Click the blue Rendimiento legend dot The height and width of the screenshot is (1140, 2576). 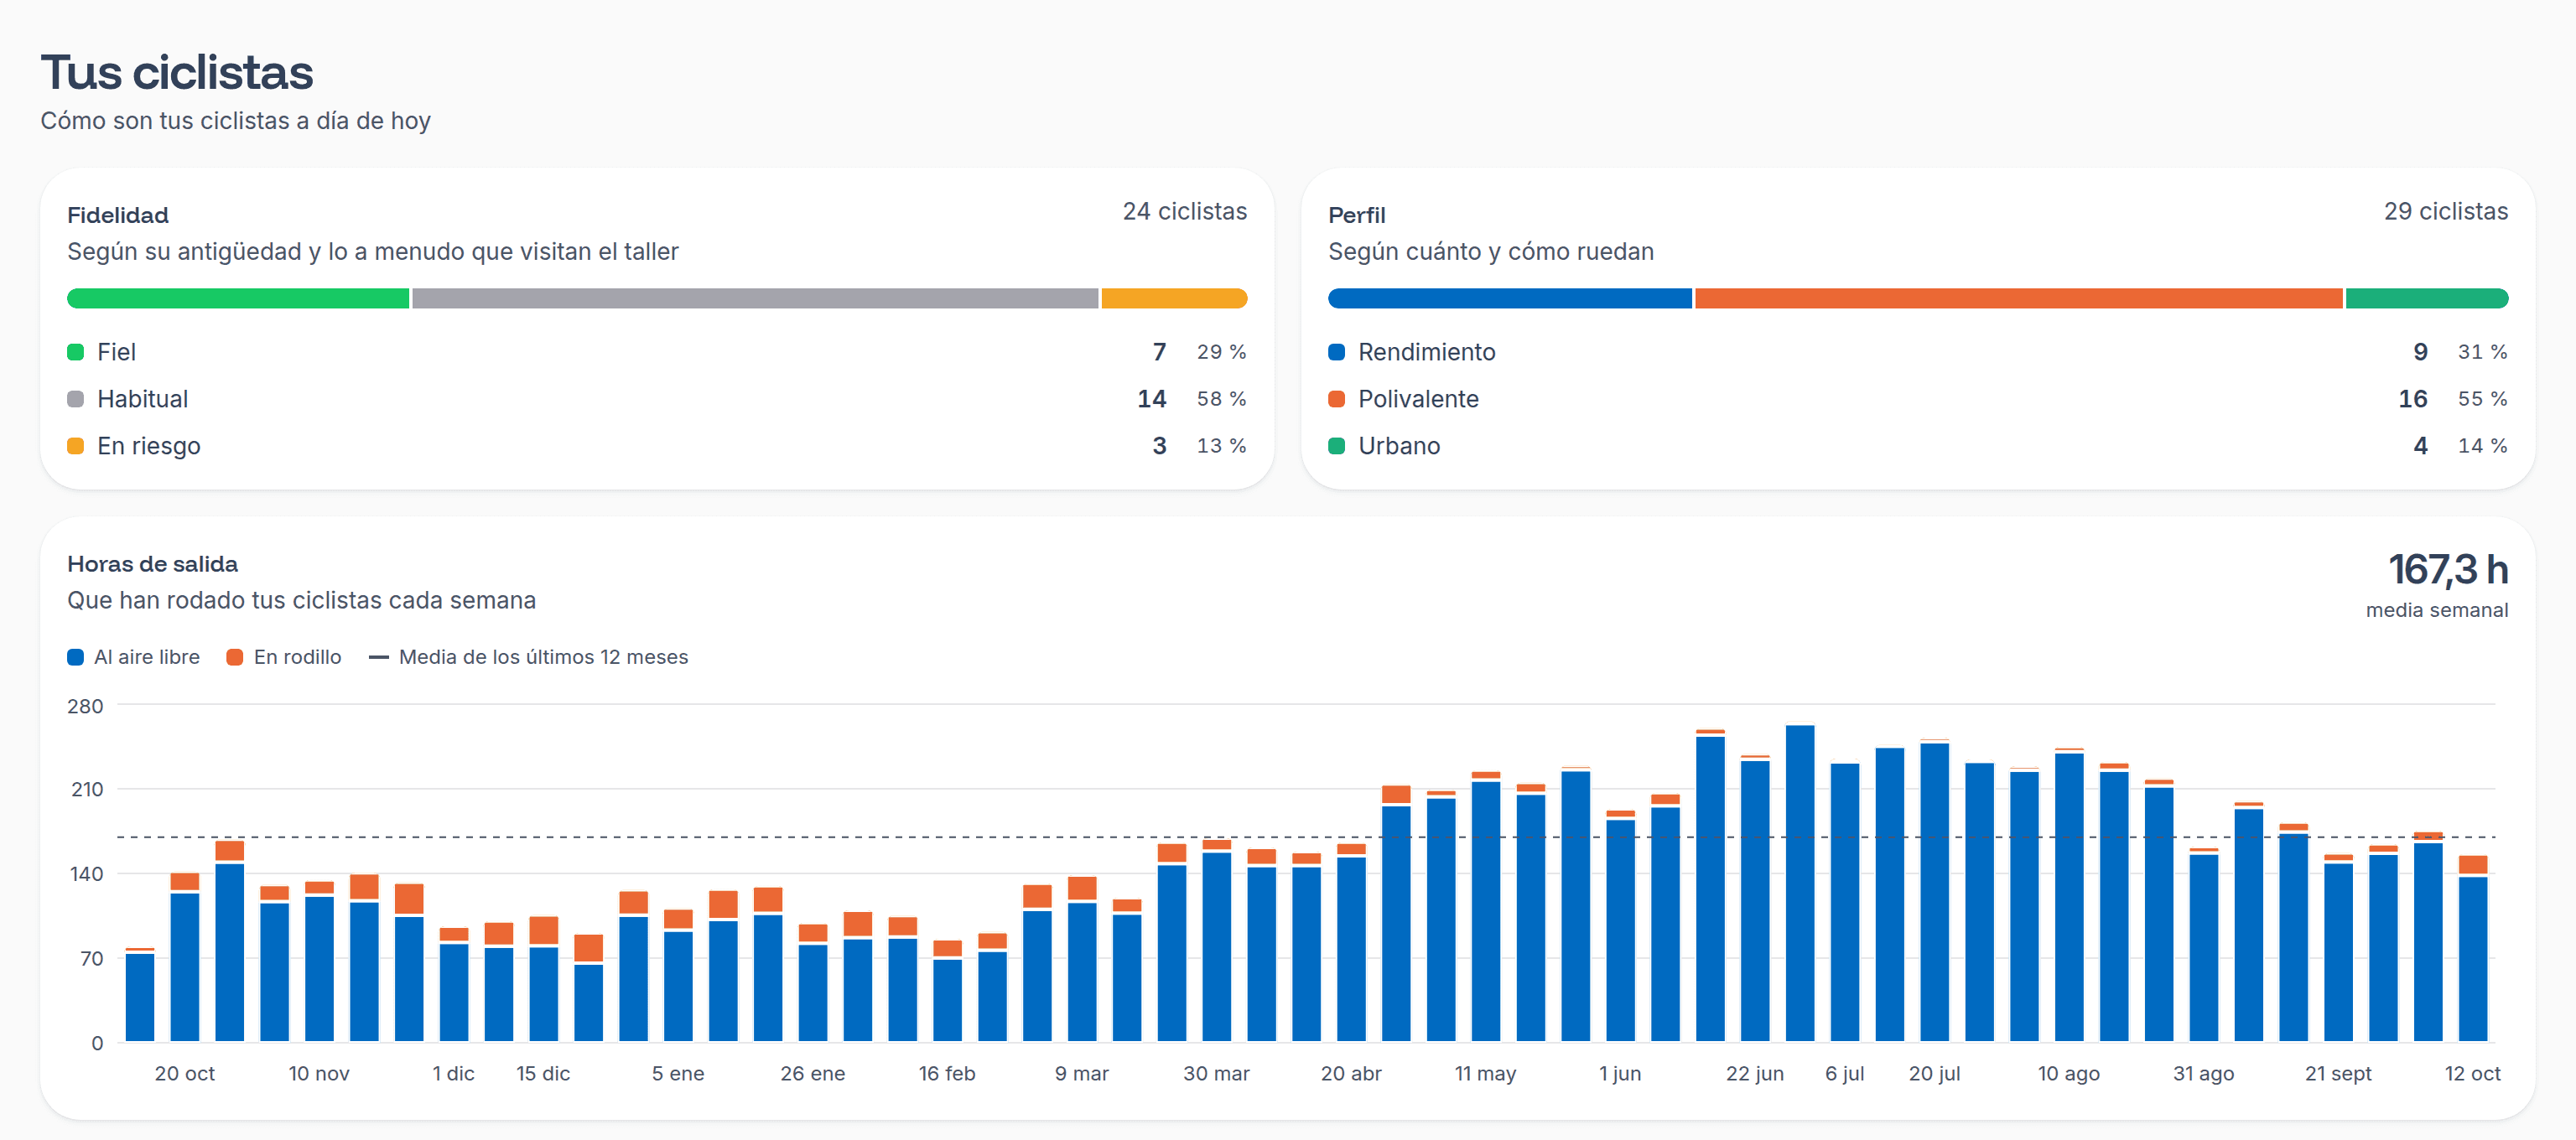click(1336, 352)
